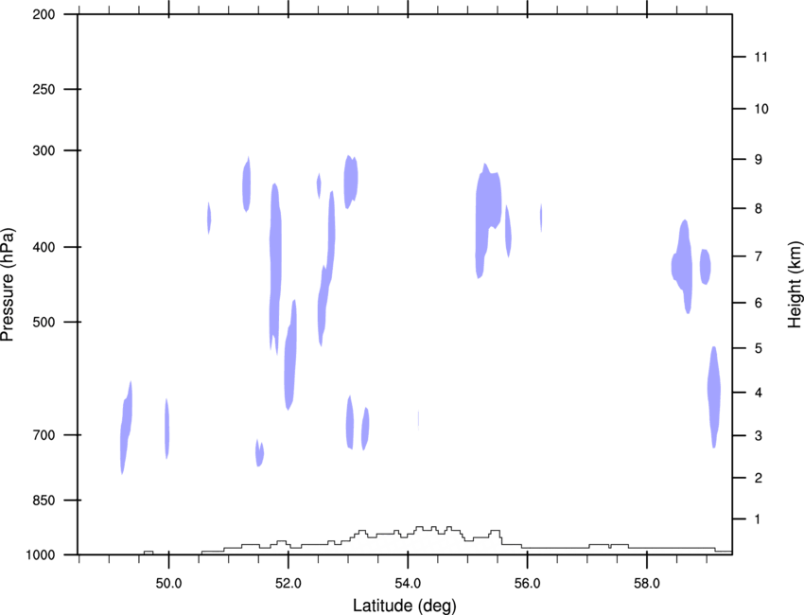Viewport: 804px width, 615px height.
Task: Select the 200 pressure tick label
Action: point(44,14)
